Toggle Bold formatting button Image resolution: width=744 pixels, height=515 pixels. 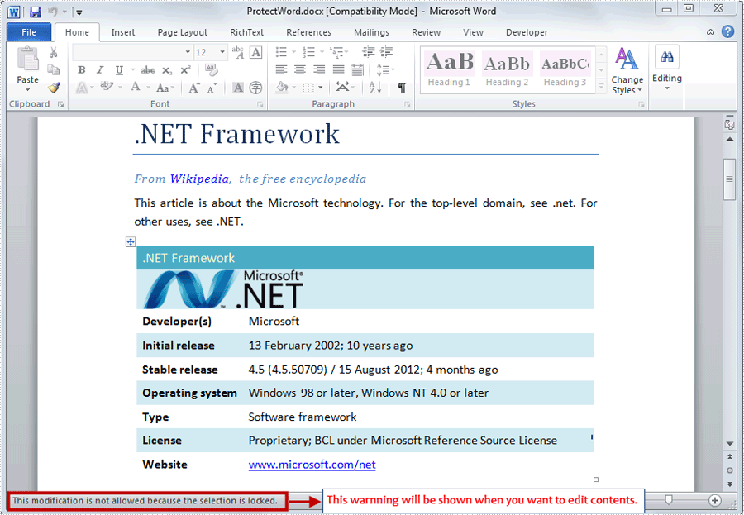tap(82, 69)
